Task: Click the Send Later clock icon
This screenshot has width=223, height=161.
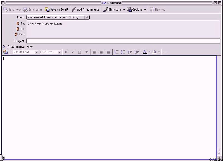Action: pyautogui.click(x=25, y=10)
